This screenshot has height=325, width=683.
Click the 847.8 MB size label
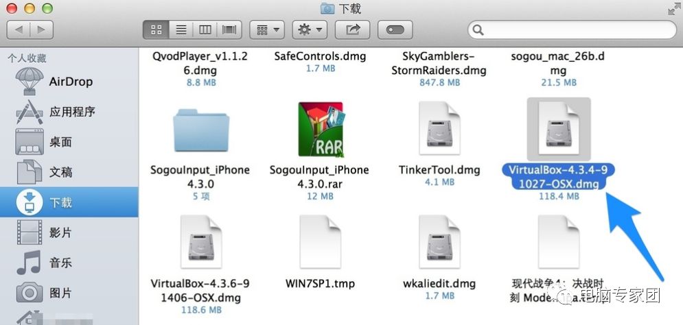(x=439, y=82)
